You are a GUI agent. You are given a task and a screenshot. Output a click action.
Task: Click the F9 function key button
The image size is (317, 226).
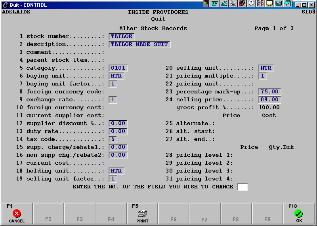pyautogui.click(x=267, y=214)
